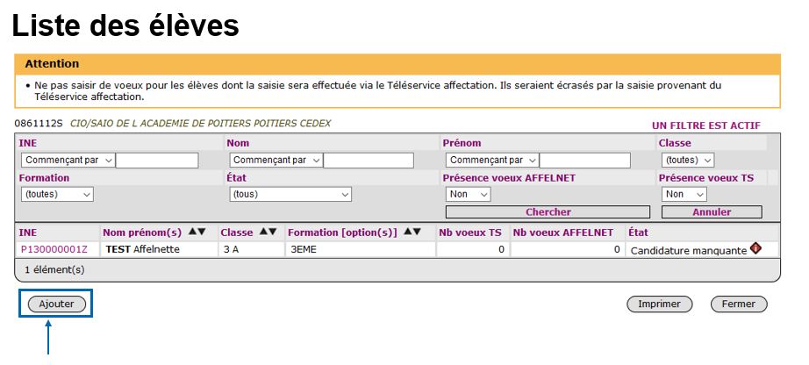Open the Prénom 'Commençant par' dropdown

(492, 161)
